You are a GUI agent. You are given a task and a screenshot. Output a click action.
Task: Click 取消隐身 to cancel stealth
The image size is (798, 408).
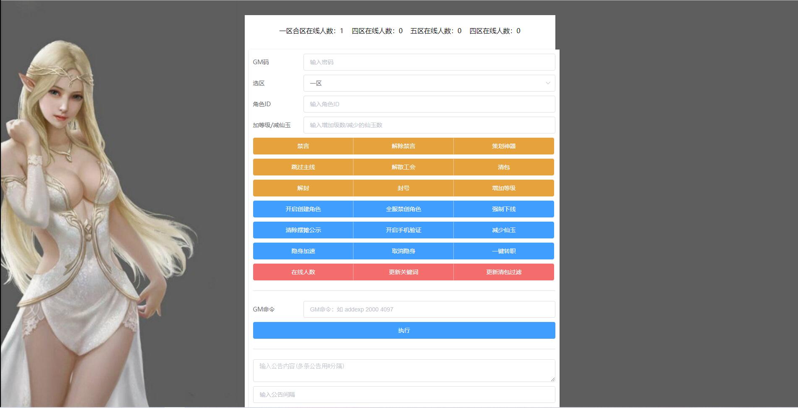click(x=403, y=251)
